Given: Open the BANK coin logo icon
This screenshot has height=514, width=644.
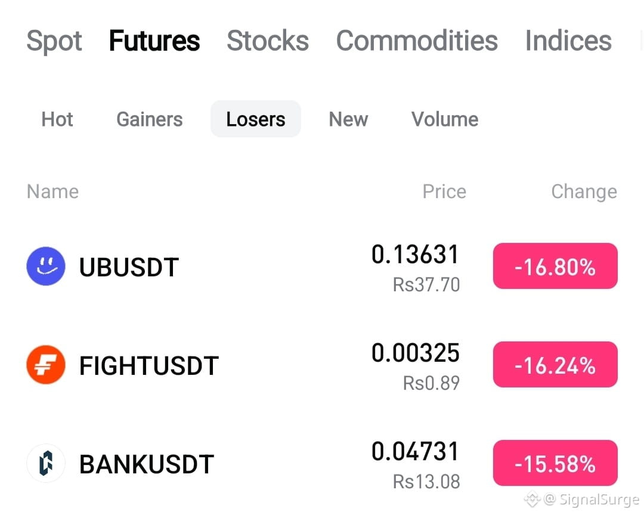Looking at the screenshot, I should (x=45, y=463).
